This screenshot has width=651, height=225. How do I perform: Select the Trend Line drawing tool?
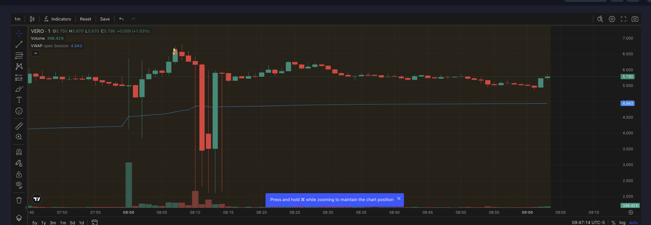pos(19,44)
